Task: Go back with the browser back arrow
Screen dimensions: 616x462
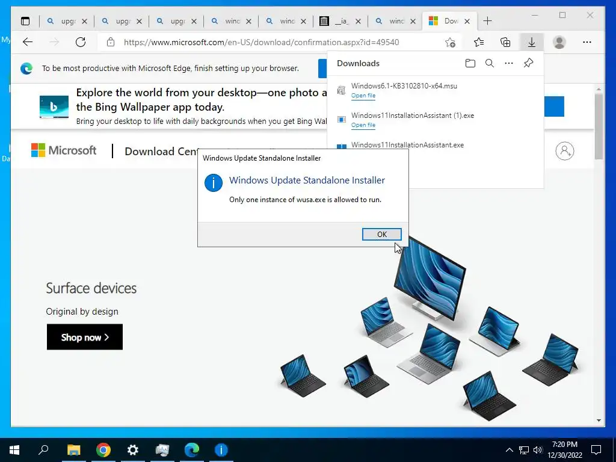Action: pos(28,42)
